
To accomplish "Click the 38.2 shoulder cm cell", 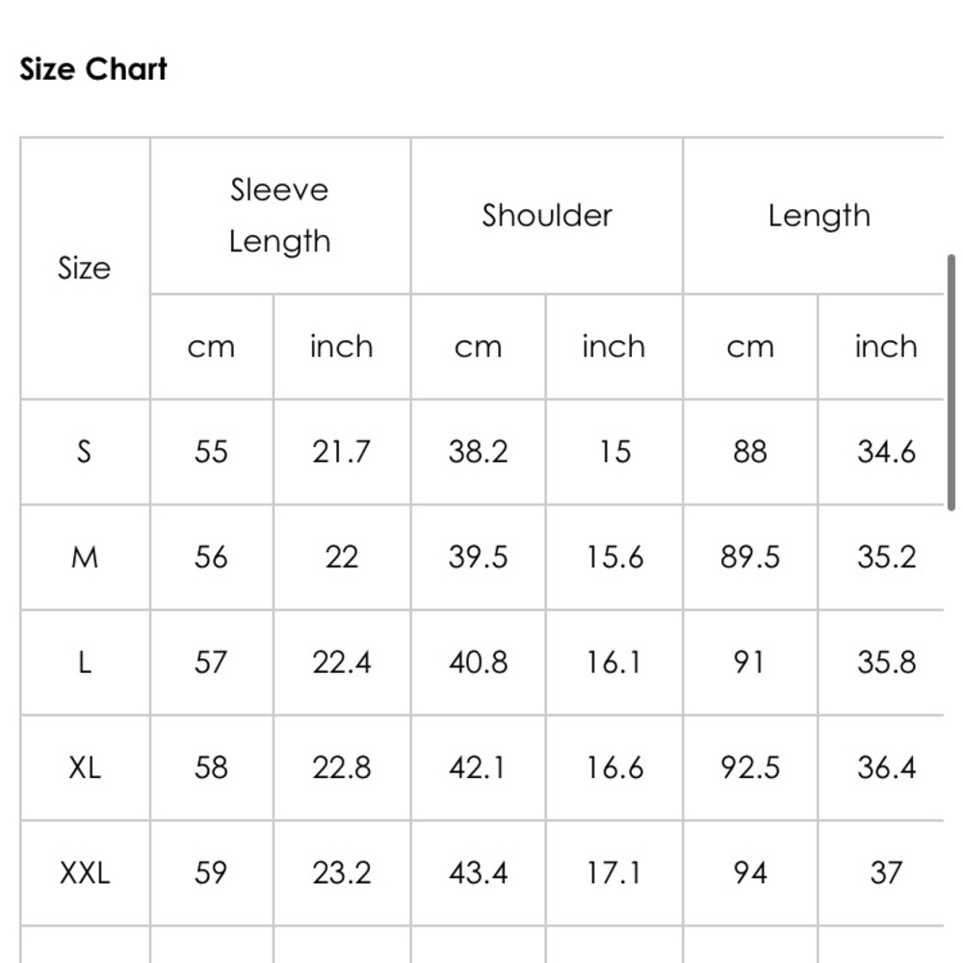I will (478, 452).
